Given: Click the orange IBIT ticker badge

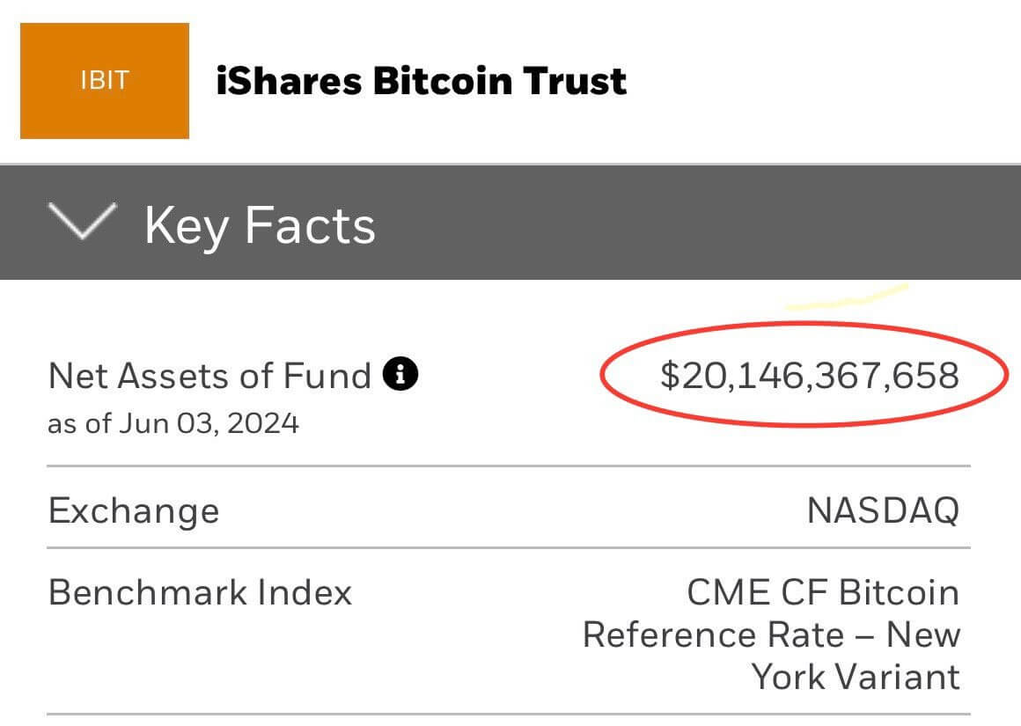Looking at the screenshot, I should 104,81.
